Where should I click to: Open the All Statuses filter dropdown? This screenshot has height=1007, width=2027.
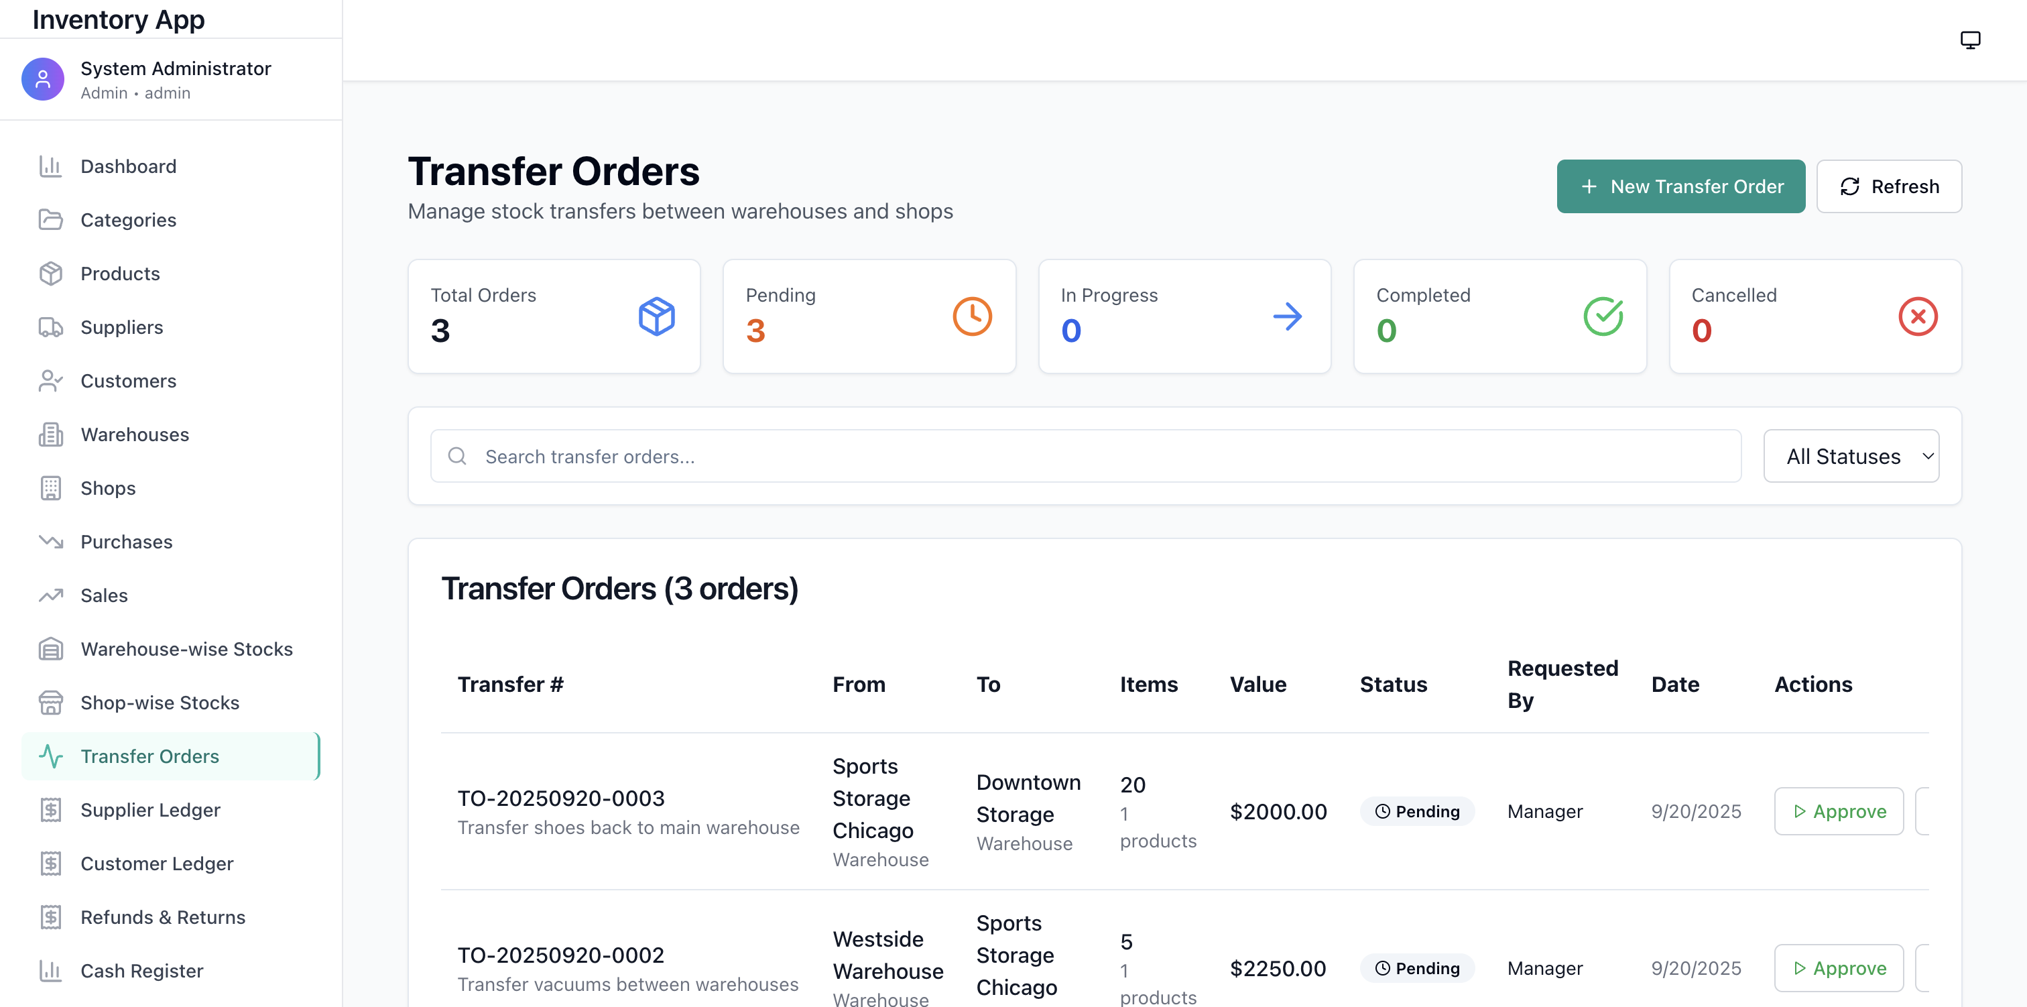click(1851, 456)
